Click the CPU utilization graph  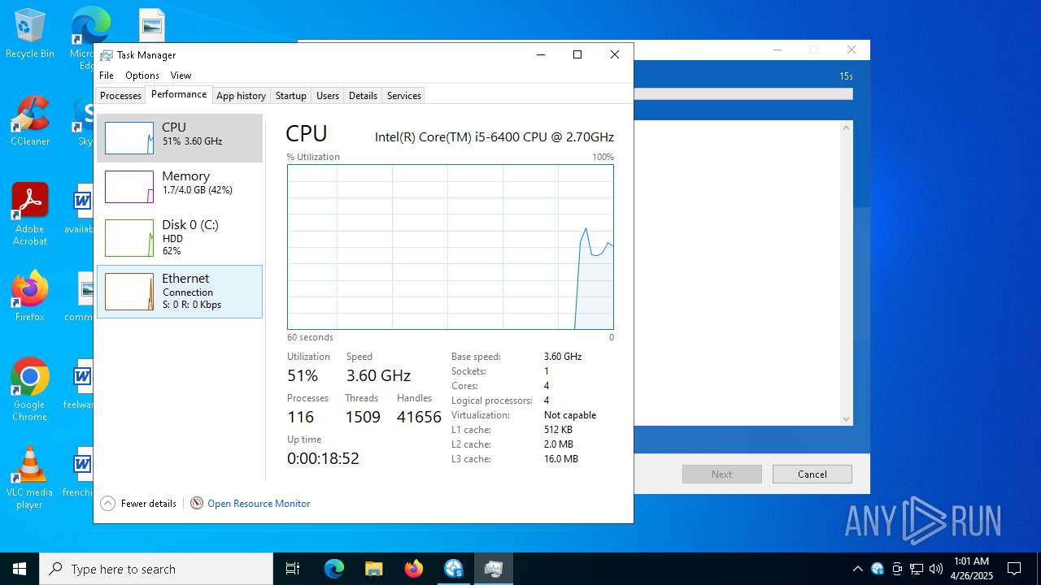[451, 247]
